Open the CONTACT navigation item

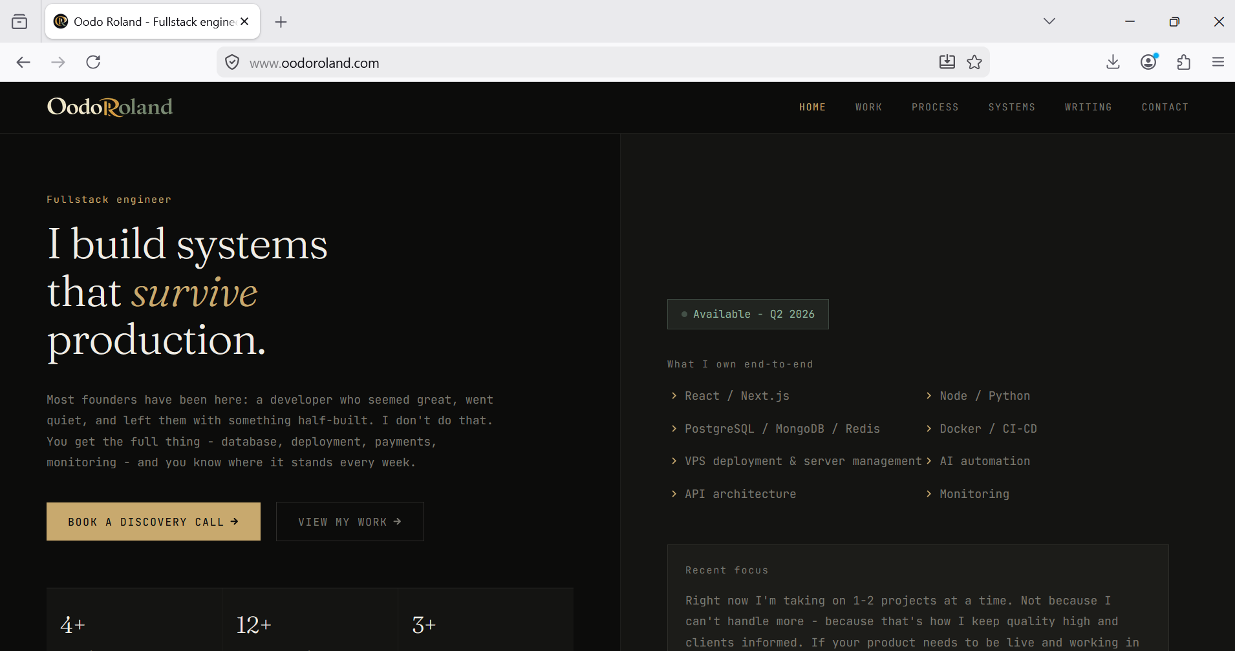click(1165, 107)
